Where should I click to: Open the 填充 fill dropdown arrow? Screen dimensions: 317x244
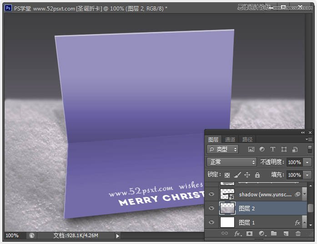tap(307, 175)
